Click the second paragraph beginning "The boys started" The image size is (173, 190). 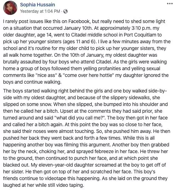[x=87, y=138]
